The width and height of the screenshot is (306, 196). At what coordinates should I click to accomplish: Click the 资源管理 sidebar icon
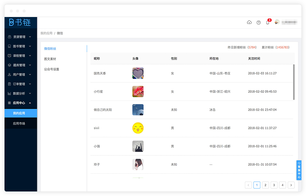coord(10,37)
